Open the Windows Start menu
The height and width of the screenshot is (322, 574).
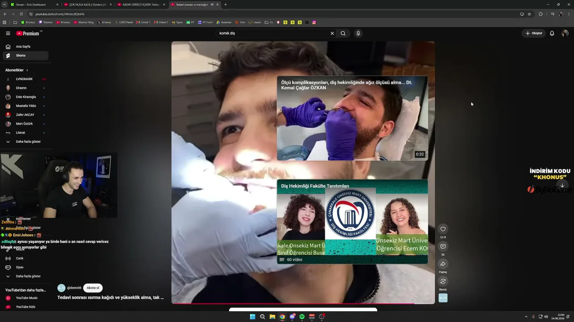252,317
